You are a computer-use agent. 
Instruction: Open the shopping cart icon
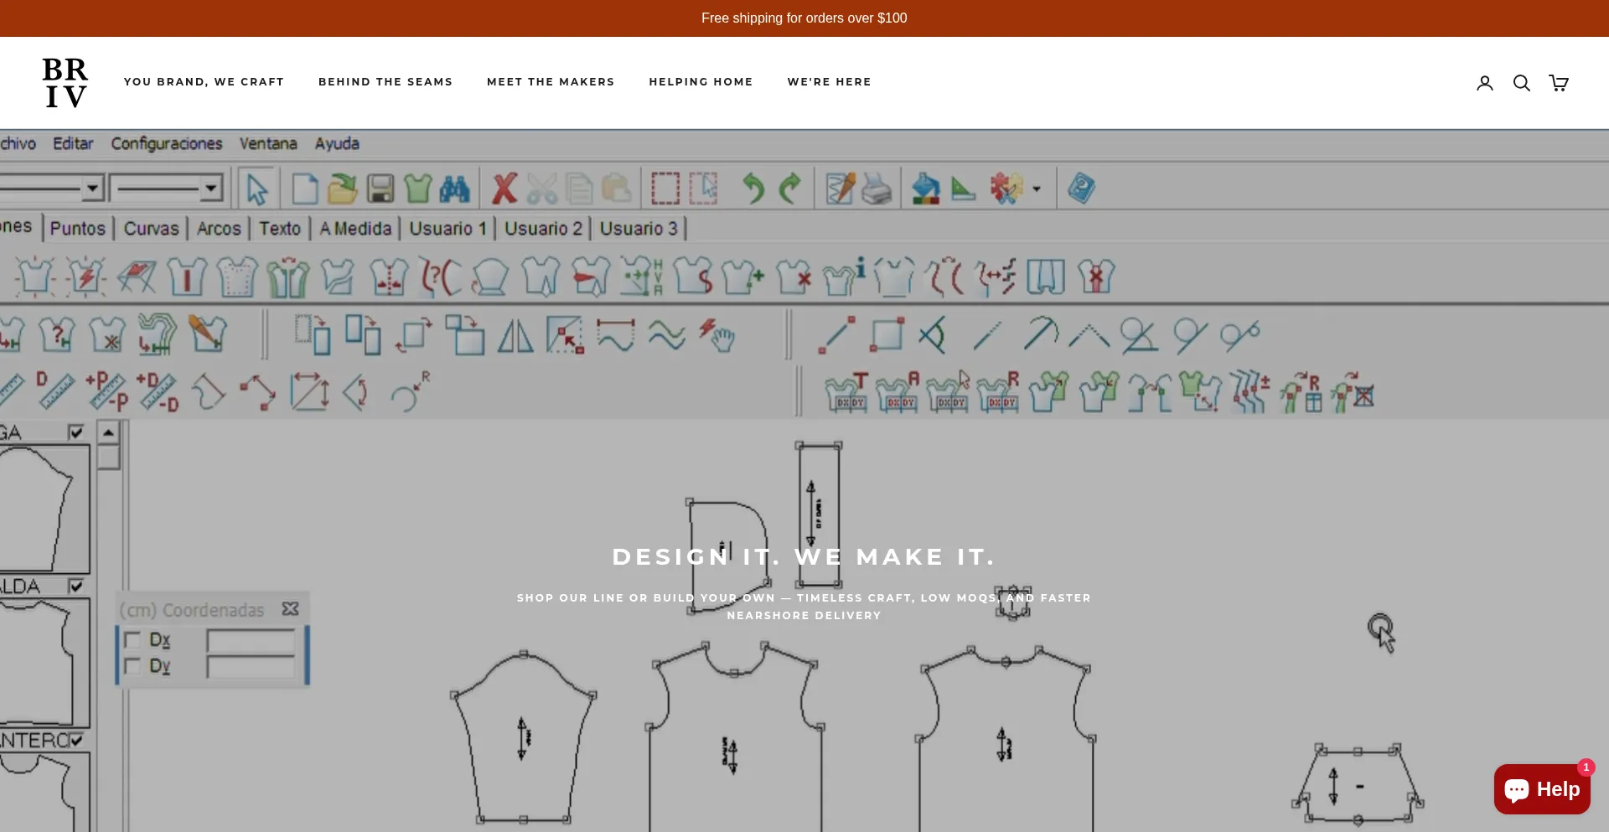1558,83
